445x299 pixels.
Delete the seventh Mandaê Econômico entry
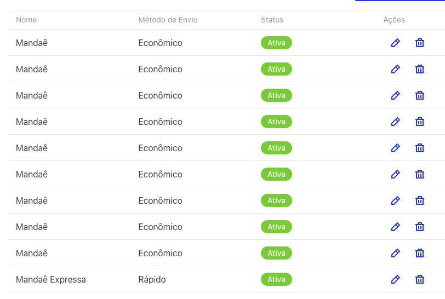click(420, 200)
